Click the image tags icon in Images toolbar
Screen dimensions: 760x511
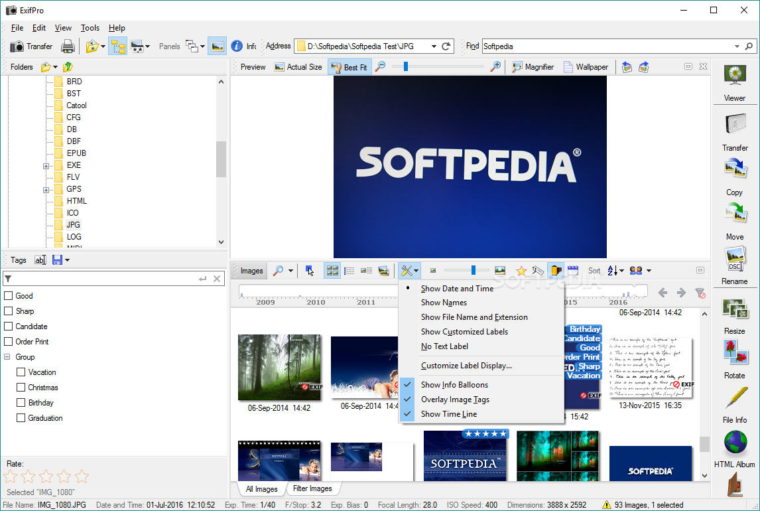[x=538, y=271]
